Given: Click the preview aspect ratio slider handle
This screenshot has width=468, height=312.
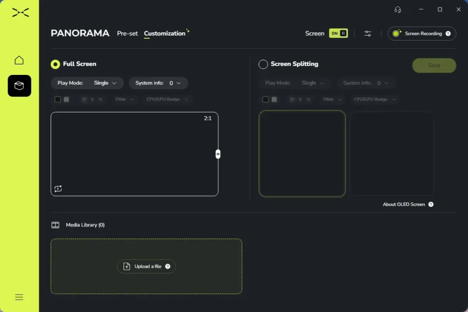Looking at the screenshot, I should (218, 154).
